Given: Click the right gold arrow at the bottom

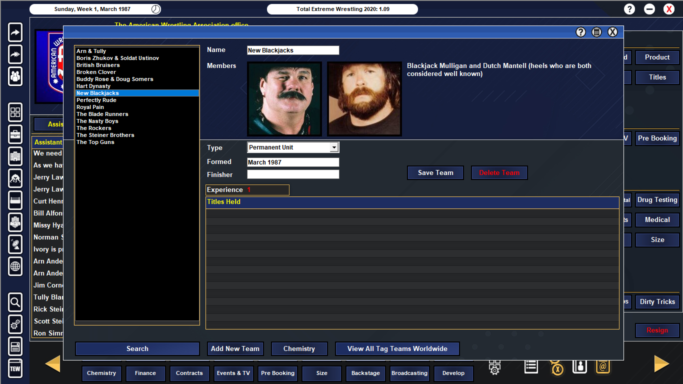Looking at the screenshot, I should click(662, 363).
